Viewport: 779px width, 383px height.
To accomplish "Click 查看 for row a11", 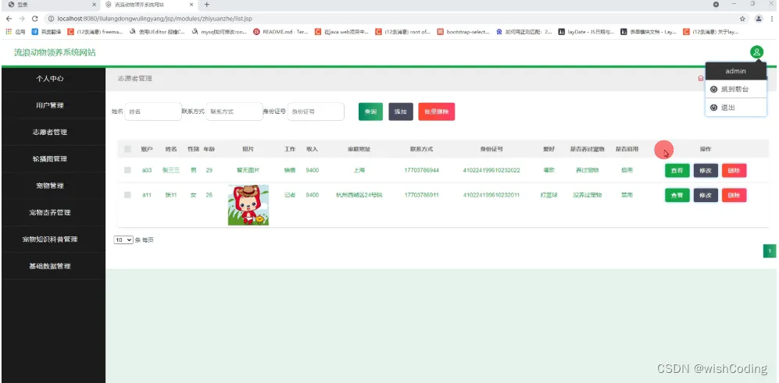I will 677,195.
